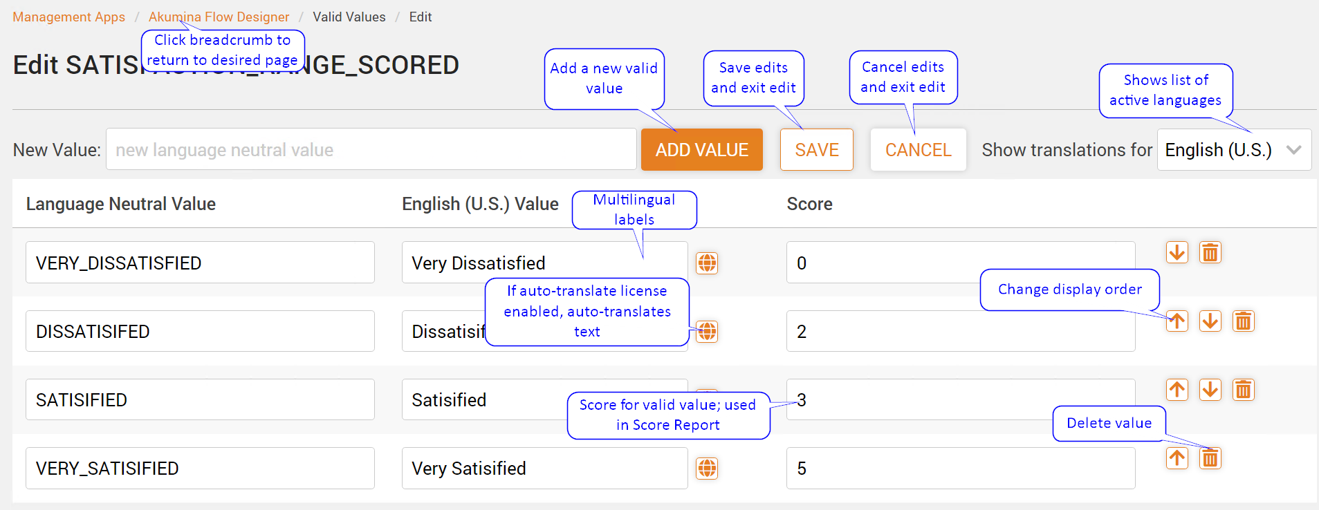Viewport: 1319px width, 510px height.
Task: Click the English (U.S.) Value column header
Action: click(480, 204)
